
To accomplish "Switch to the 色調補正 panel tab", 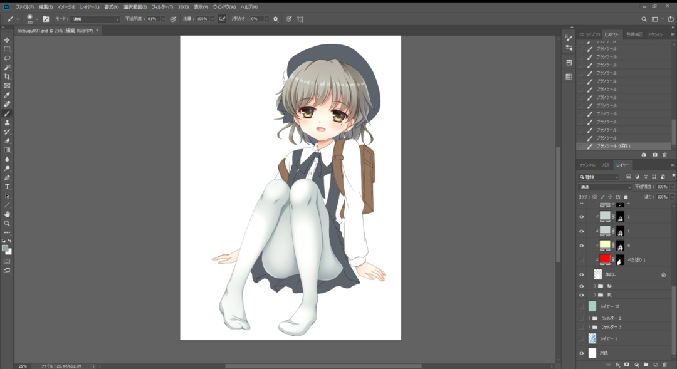I will pyautogui.click(x=634, y=34).
